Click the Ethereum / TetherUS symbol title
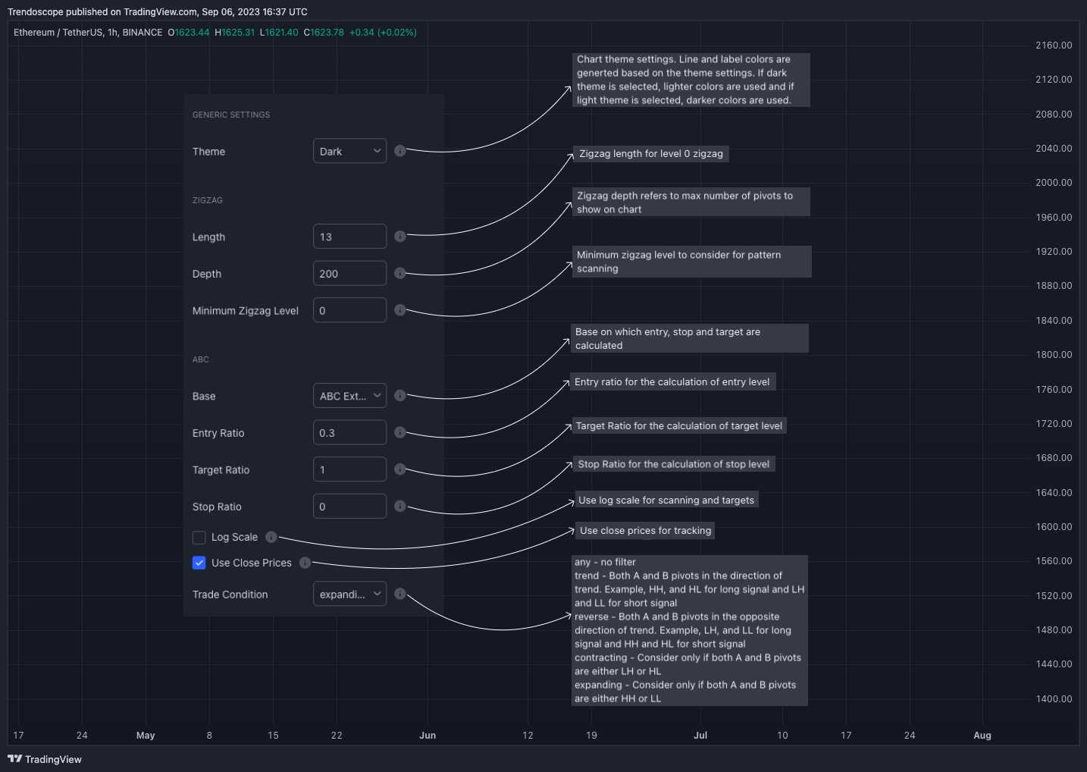This screenshot has height=772, width=1087. coord(58,33)
